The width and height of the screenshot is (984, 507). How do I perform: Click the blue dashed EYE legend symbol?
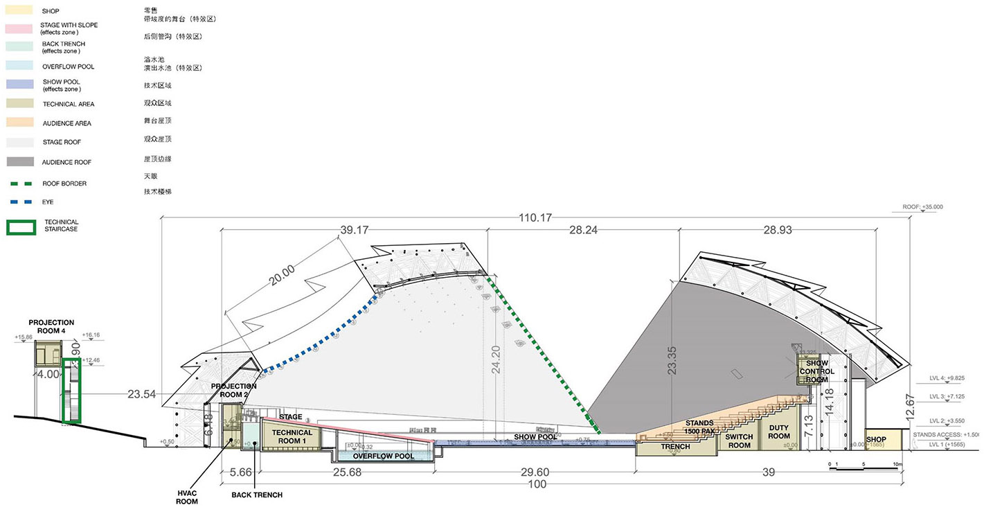coord(20,202)
